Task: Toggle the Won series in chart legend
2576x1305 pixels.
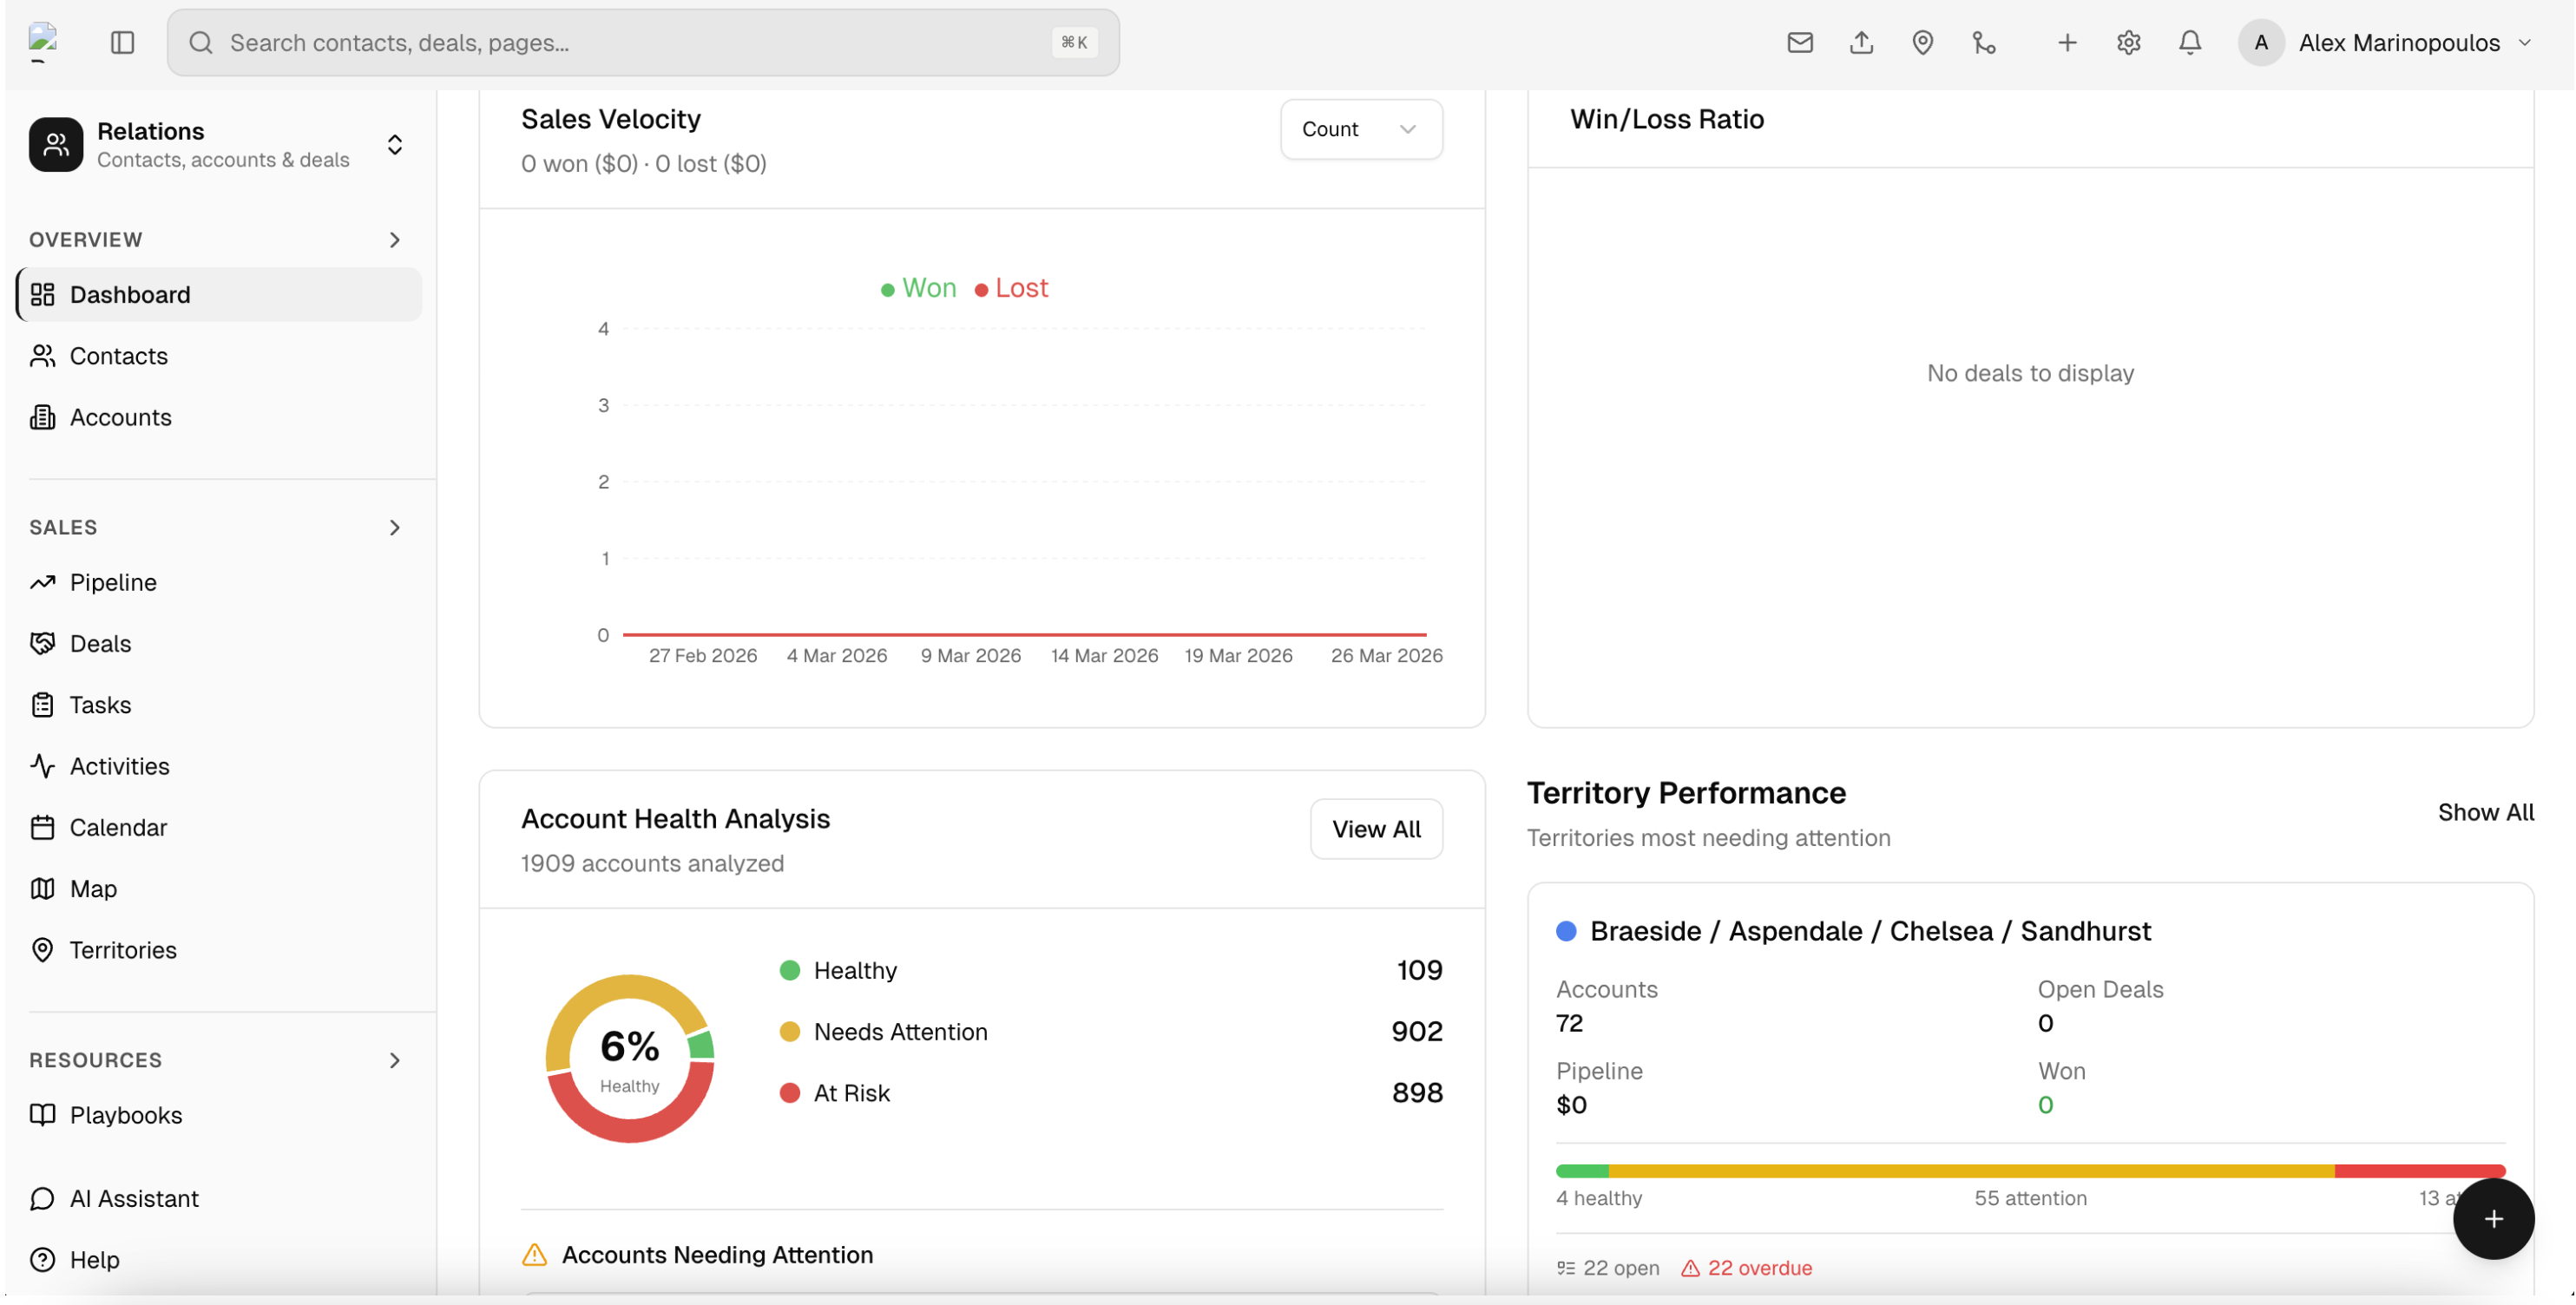Action: (918, 288)
